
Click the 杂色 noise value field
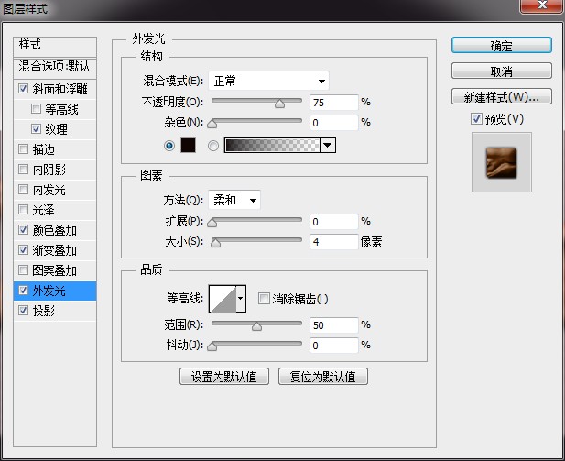334,123
